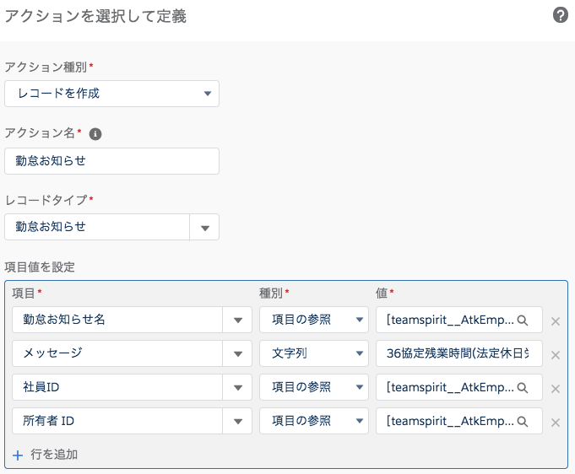Show info tooltip beside アクション名
Screen dimensions: 575x474
[95, 134]
